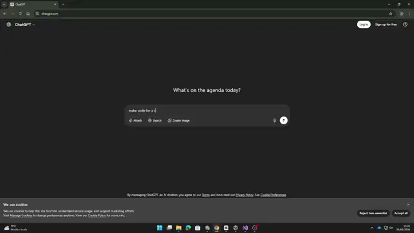Open Visual Studio from taskbar
Viewport: 414px width, 233px height.
pyautogui.click(x=245, y=228)
